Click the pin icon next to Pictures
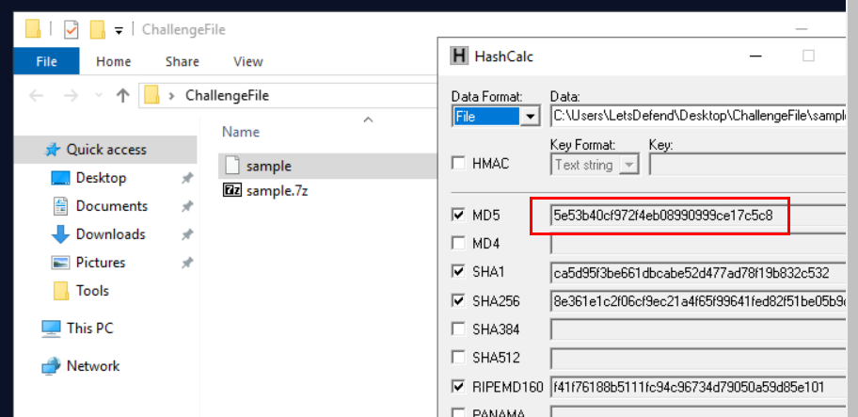The image size is (858, 417). tap(187, 263)
